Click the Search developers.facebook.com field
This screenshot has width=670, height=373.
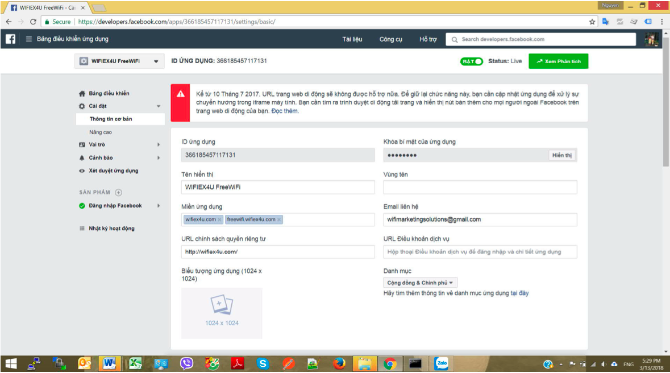540,39
